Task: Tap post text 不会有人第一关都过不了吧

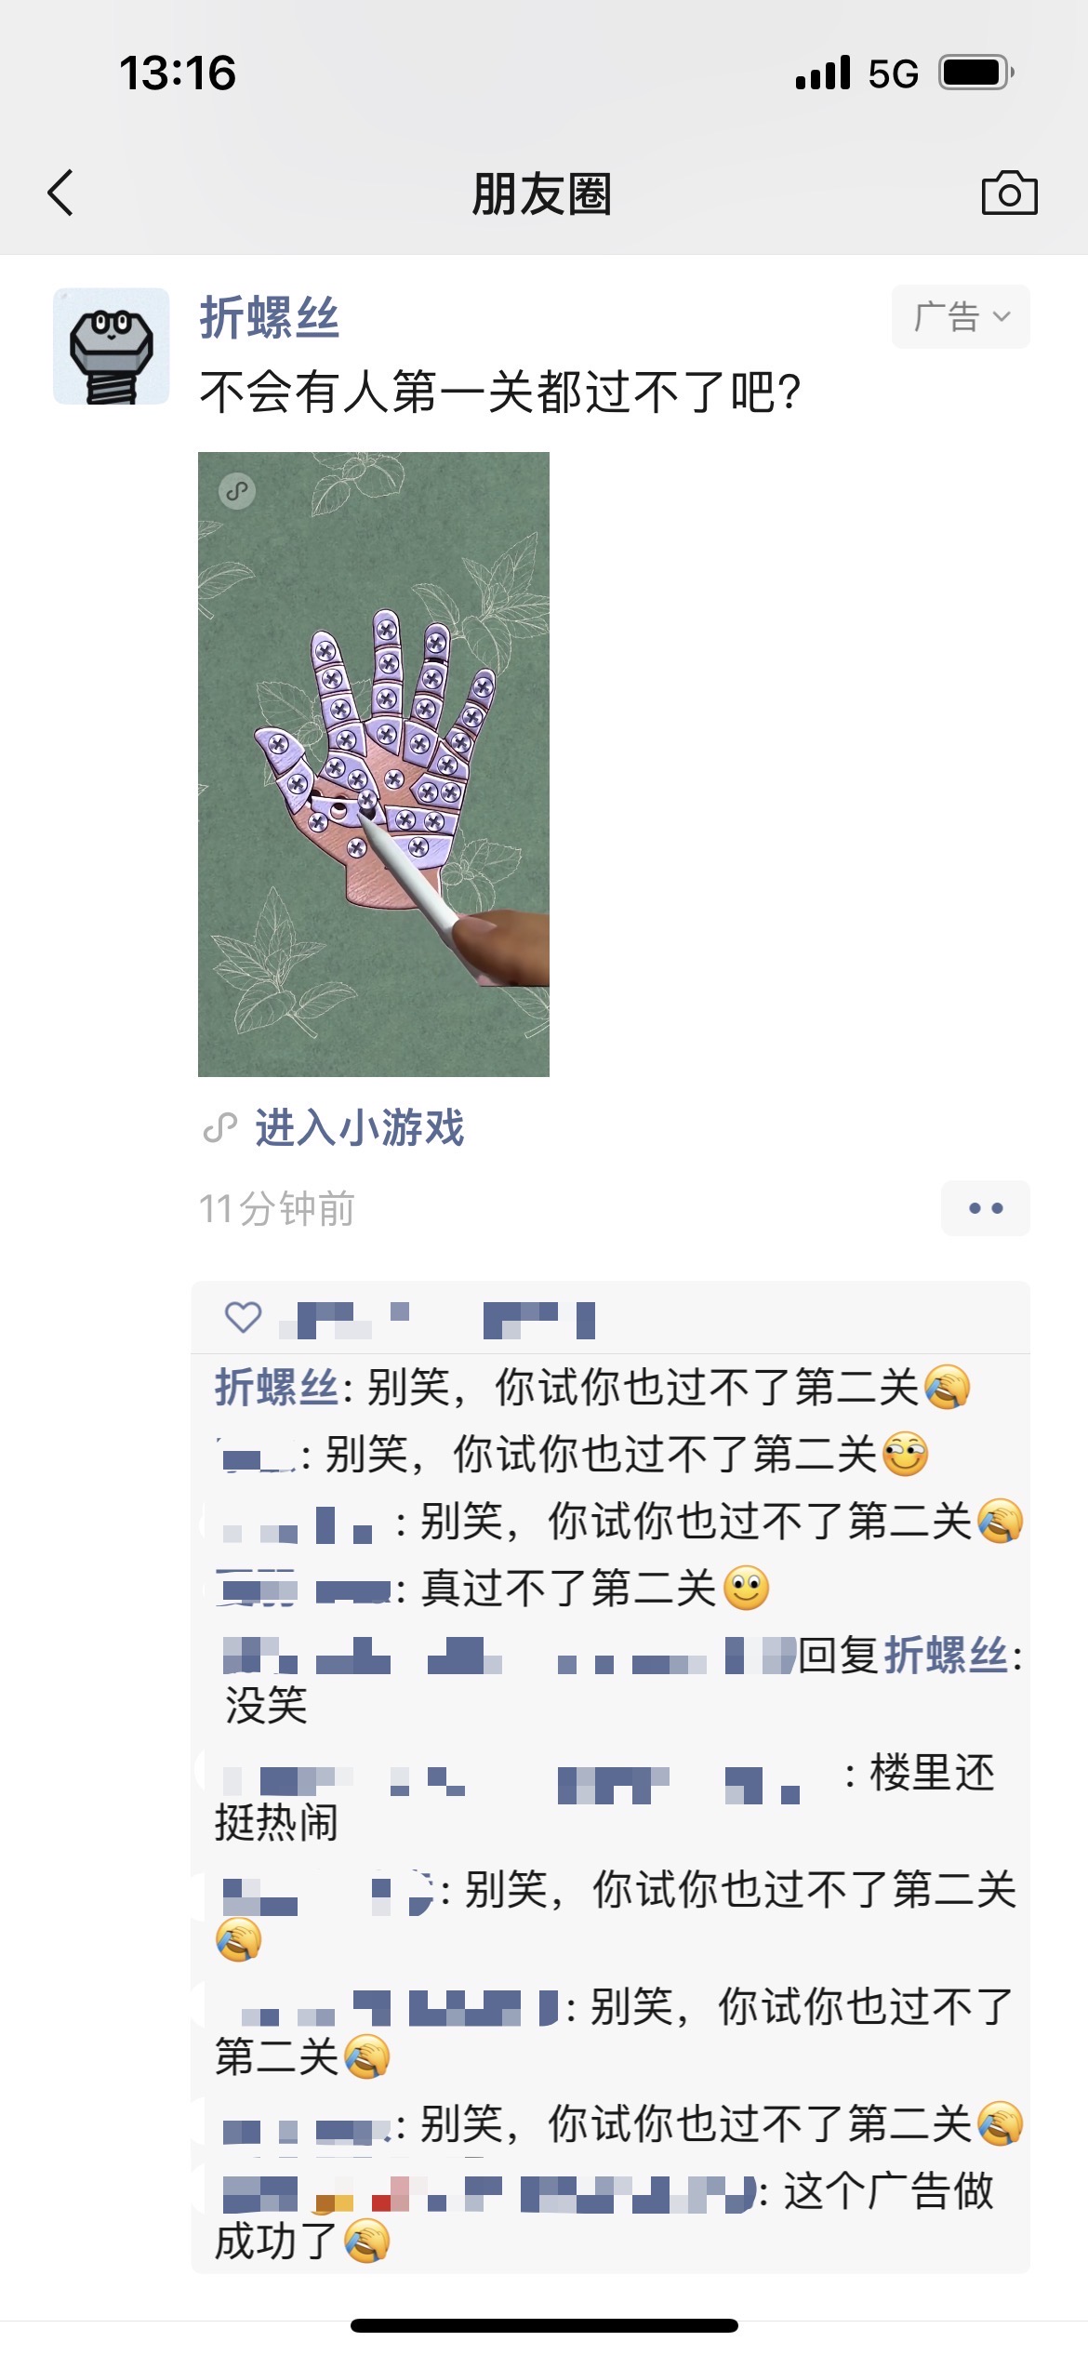Action: [500, 392]
